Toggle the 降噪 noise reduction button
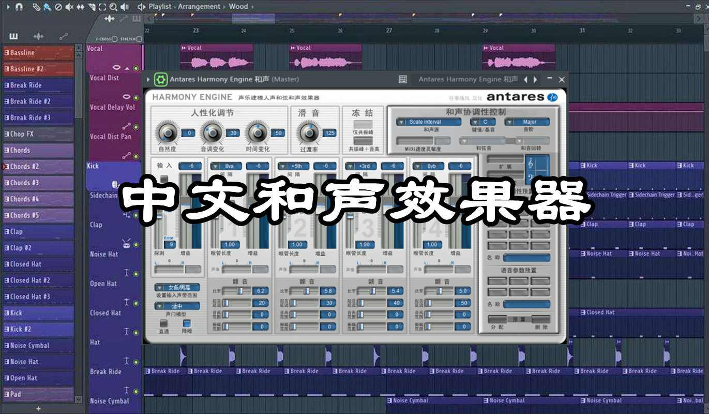This screenshot has height=414, width=709. pyautogui.click(x=186, y=323)
